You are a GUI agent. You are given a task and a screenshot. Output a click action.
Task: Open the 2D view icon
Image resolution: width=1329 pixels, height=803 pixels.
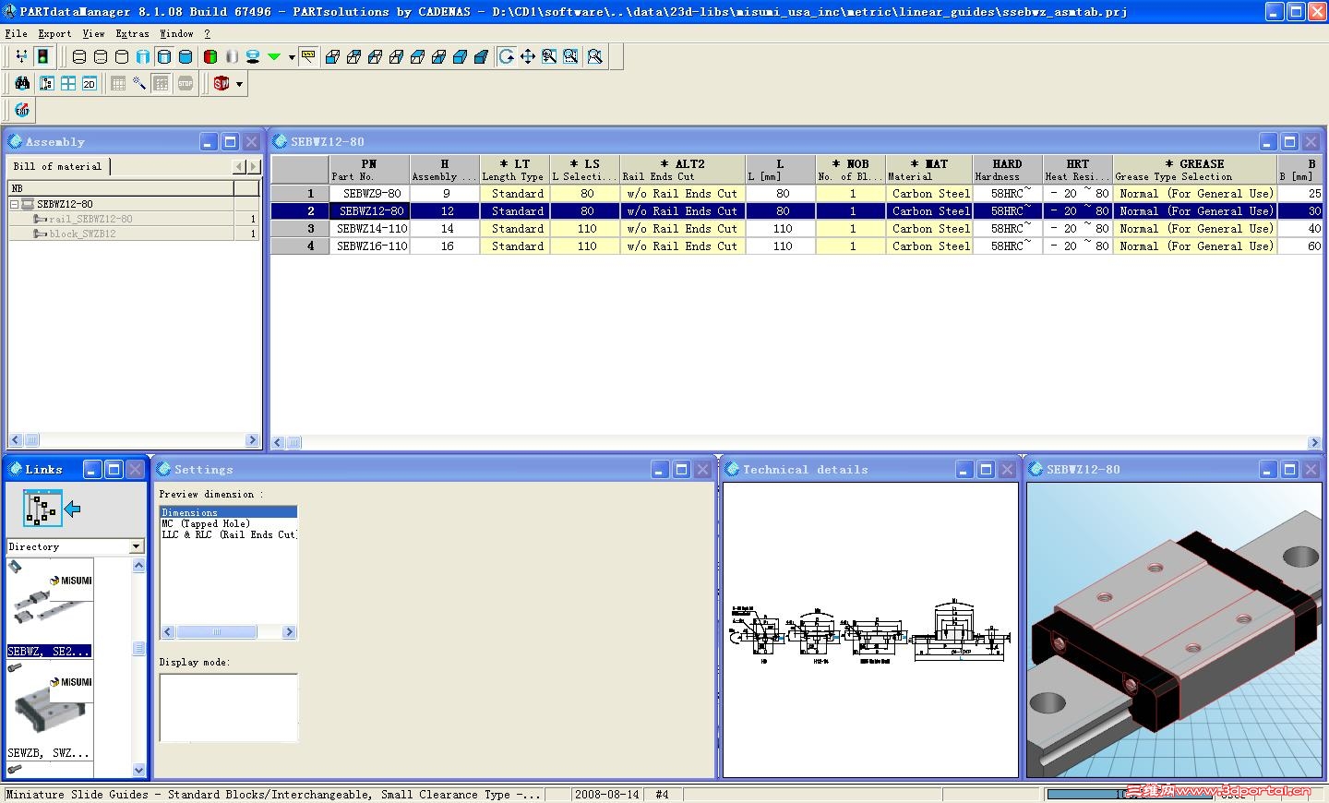pyautogui.click(x=90, y=83)
